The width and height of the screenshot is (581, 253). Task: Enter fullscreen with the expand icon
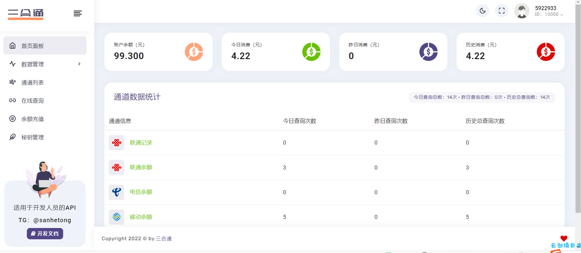point(502,11)
